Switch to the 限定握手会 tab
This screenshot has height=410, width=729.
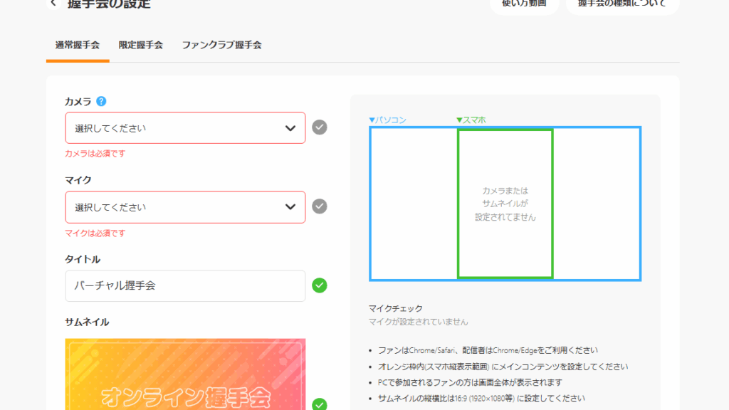tap(141, 45)
